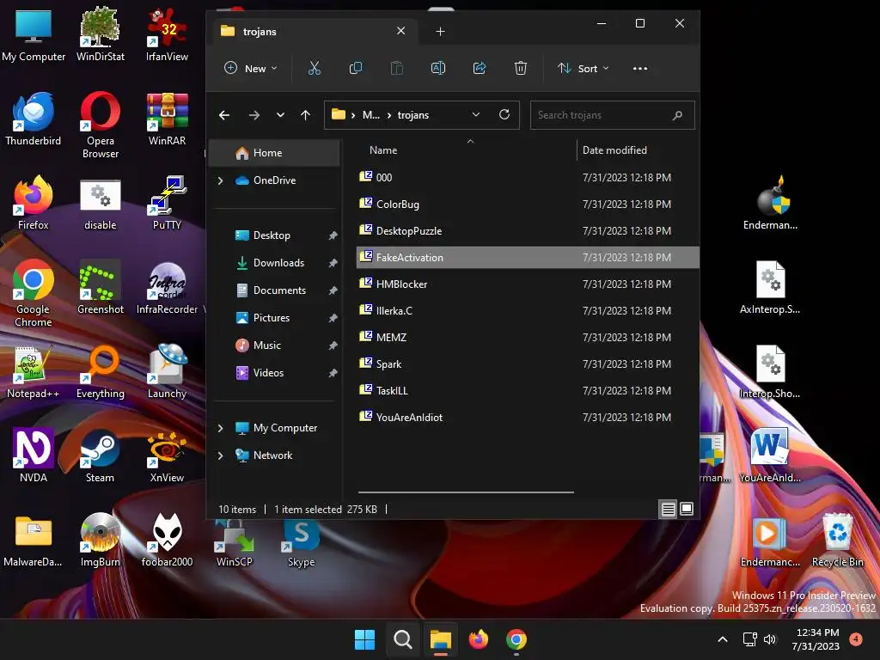The height and width of the screenshot is (660, 880).
Task: Sort by Date modified column header
Action: tap(614, 150)
